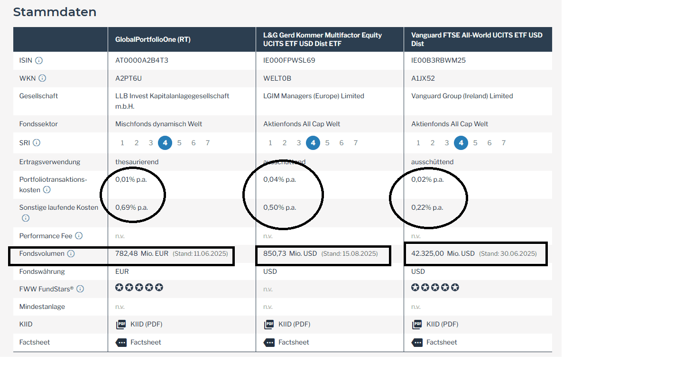The width and height of the screenshot is (683, 373).
Task: Select WKN value WELT0B
Action: [x=277, y=78]
